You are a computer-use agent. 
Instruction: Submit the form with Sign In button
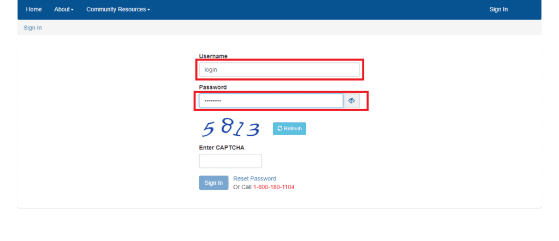(x=213, y=183)
